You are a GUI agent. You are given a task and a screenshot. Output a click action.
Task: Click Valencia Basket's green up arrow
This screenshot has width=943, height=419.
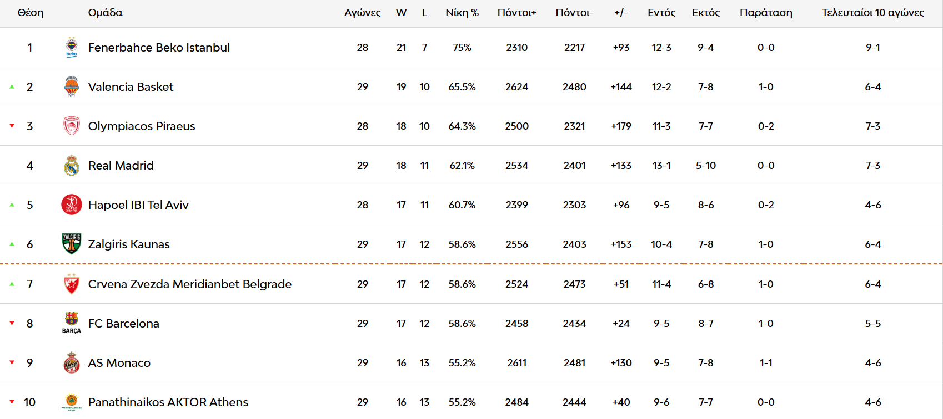12,86
